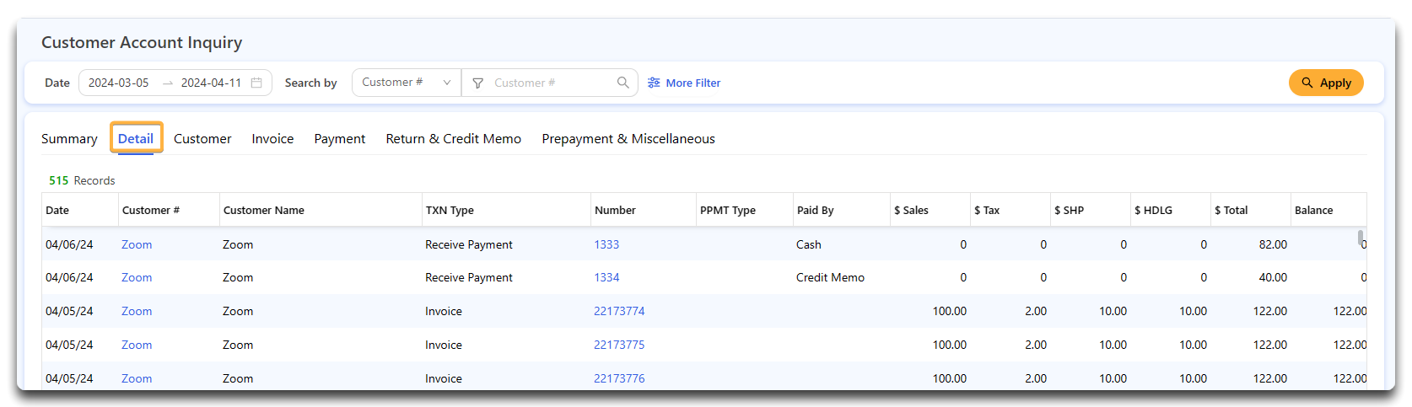This screenshot has height=407, width=1412.
Task: Click the 40.00 total value
Action: tap(1273, 277)
